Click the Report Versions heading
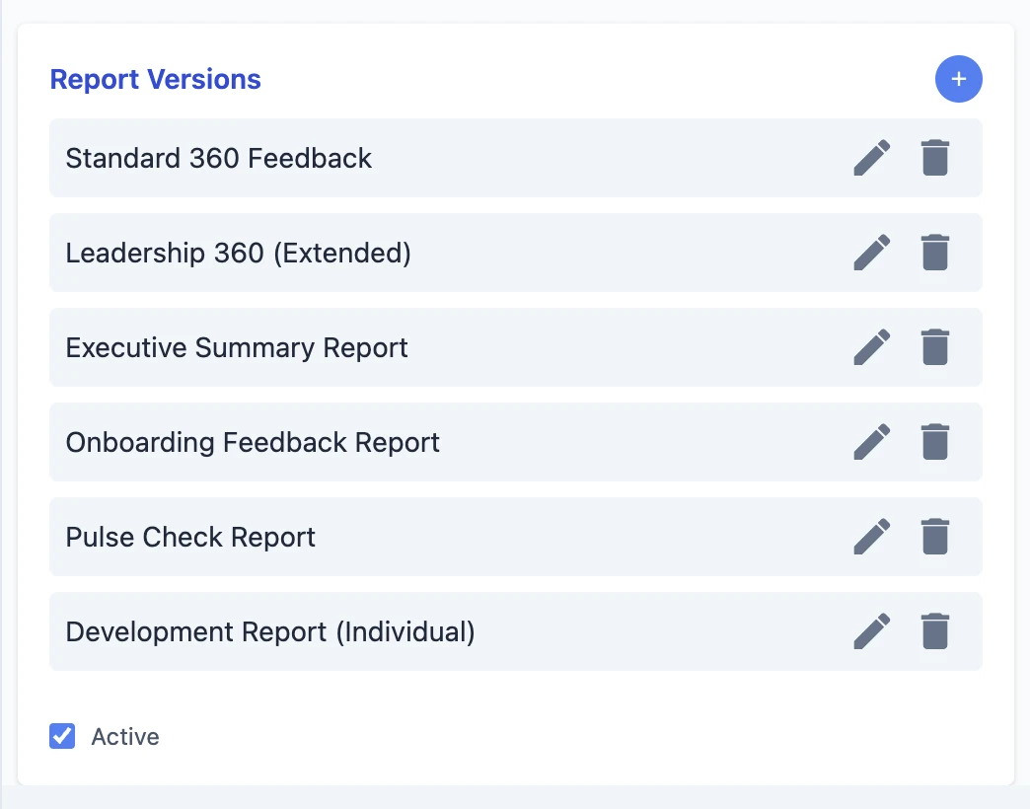1030x809 pixels. tap(155, 79)
